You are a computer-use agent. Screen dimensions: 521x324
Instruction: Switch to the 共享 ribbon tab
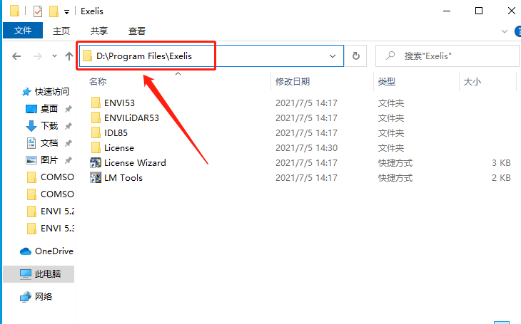pyautogui.click(x=99, y=31)
